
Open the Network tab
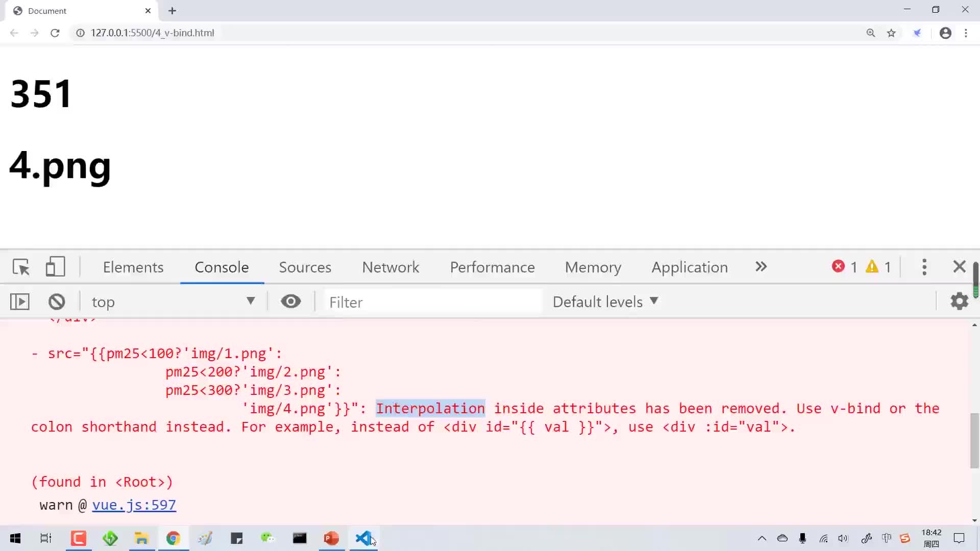coord(391,267)
